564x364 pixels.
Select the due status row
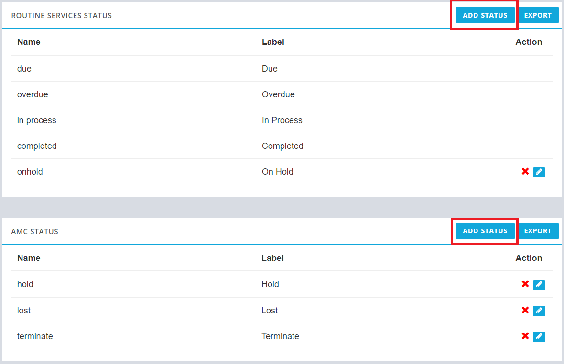282,69
